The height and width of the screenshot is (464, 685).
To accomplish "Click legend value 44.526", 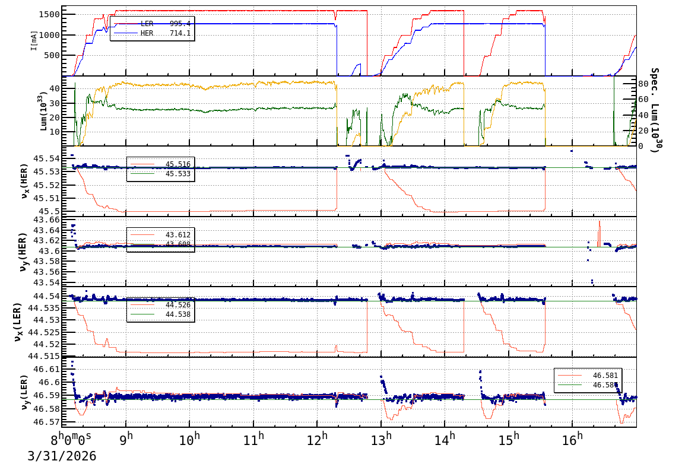I will pos(178,304).
